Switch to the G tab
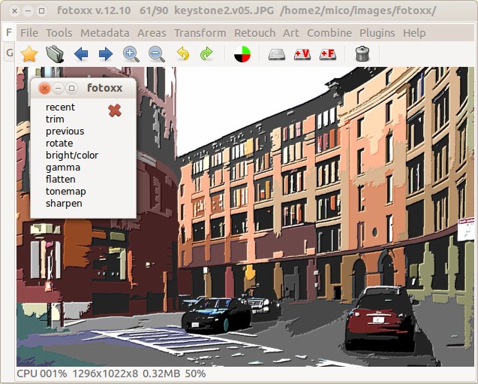478x384 pixels. coord(9,53)
